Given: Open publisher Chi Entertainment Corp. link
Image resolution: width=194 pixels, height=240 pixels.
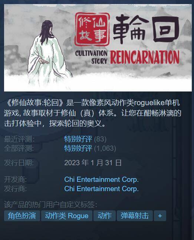Looking at the screenshot, I should tap(101, 189).
